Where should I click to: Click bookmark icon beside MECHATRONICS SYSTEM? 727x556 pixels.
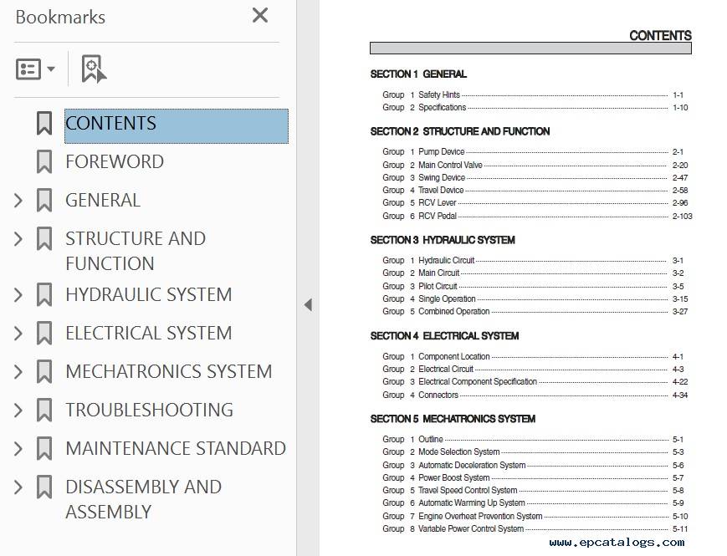point(44,371)
